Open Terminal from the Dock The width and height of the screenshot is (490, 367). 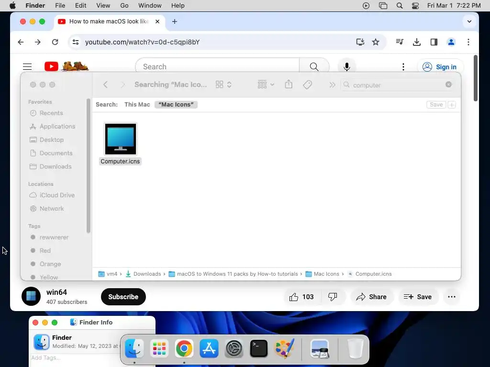coord(259,348)
